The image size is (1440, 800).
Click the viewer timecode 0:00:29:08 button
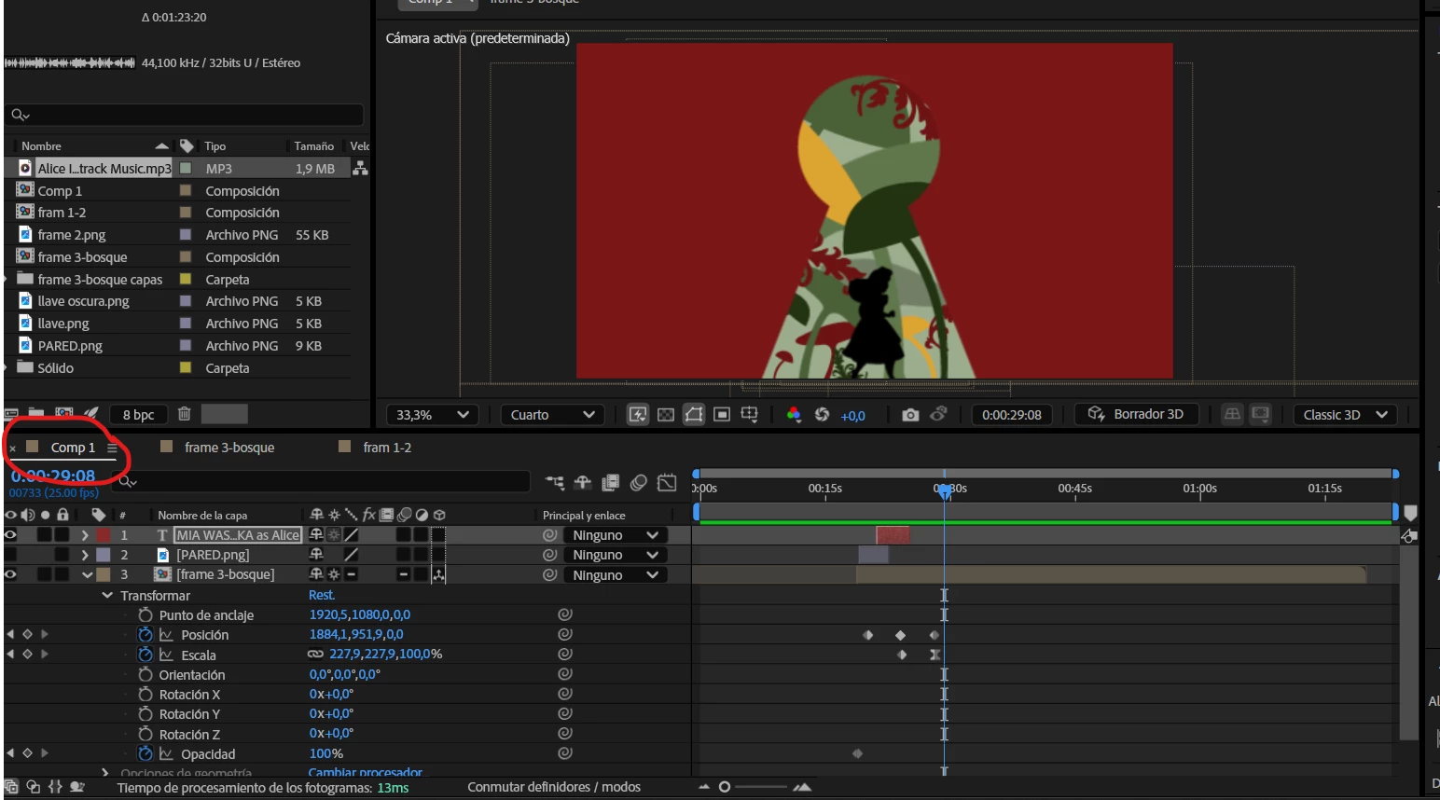1012,415
